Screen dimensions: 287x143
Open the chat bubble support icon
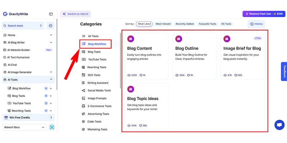pos(279,125)
